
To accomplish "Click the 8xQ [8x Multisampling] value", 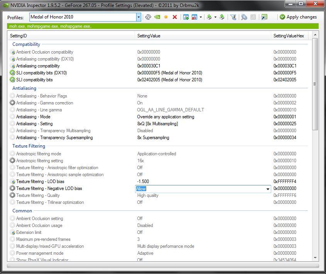I will 157,124.
